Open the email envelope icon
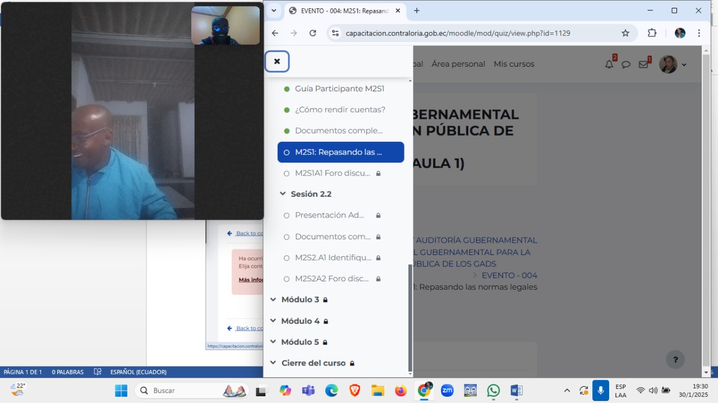The image size is (718, 403). (643, 64)
